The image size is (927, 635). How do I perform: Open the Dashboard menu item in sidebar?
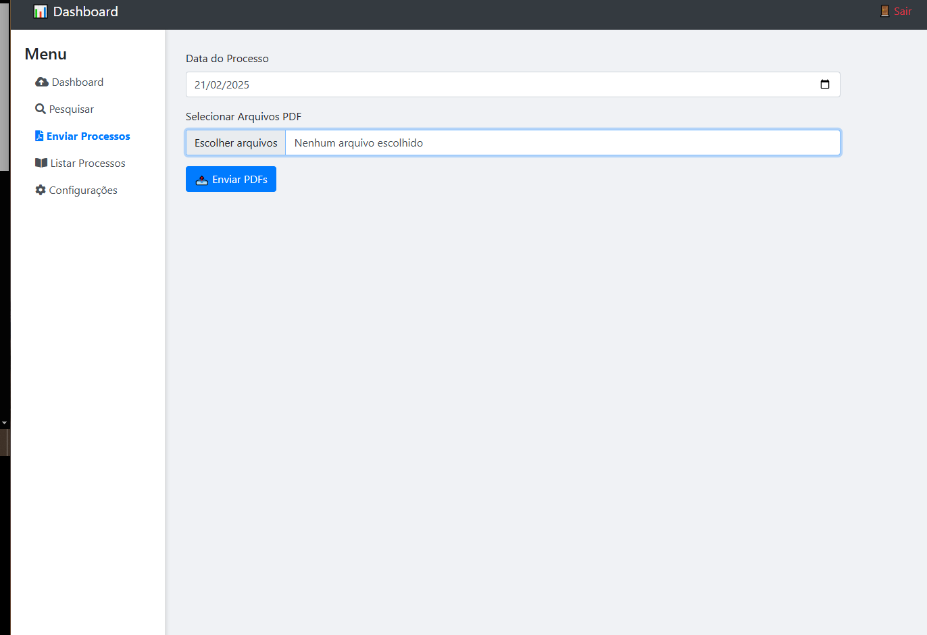[x=78, y=82]
